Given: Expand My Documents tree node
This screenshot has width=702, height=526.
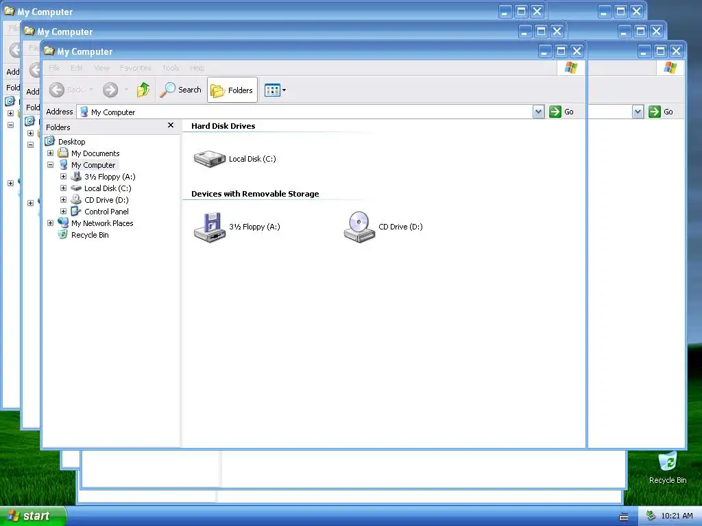Looking at the screenshot, I should pyautogui.click(x=50, y=153).
